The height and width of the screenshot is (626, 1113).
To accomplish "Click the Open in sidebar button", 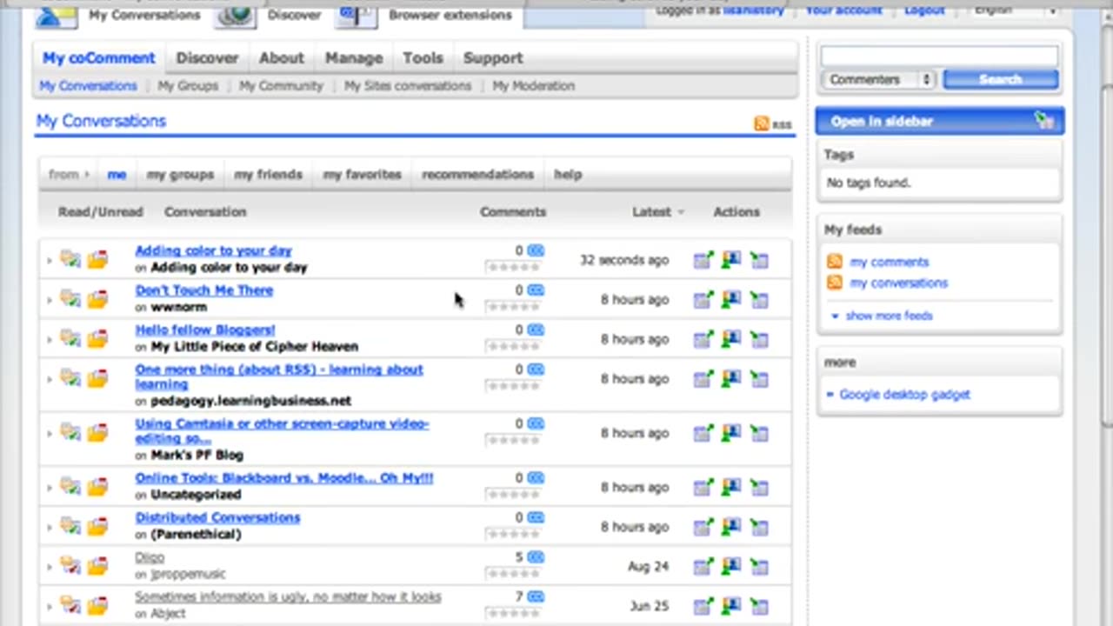I will click(x=939, y=121).
